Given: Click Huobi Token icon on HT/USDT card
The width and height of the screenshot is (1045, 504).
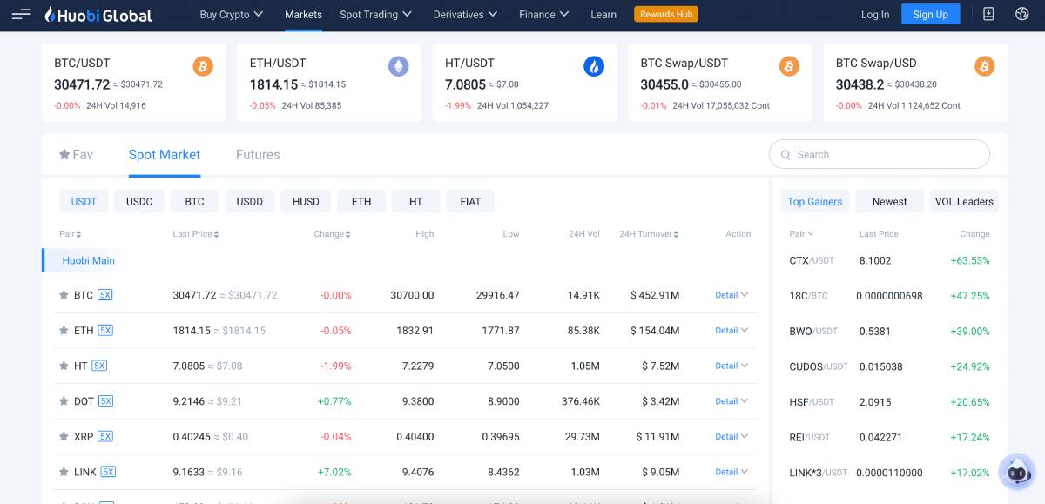Looking at the screenshot, I should click(x=594, y=66).
